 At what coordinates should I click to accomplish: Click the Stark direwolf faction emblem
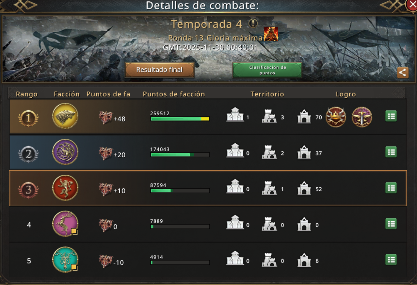(65, 116)
